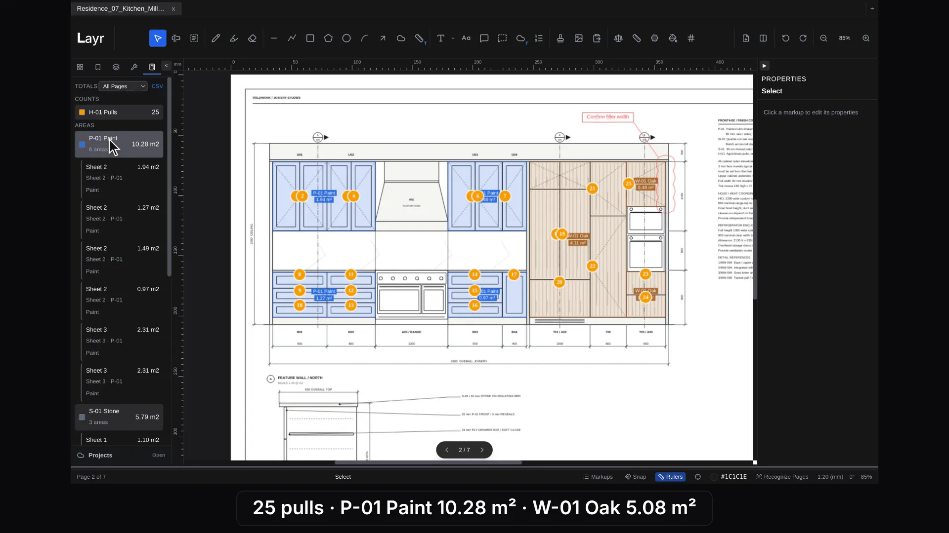Pick the arrow markup tool
Viewport: 949px width, 533px height.
(383, 38)
